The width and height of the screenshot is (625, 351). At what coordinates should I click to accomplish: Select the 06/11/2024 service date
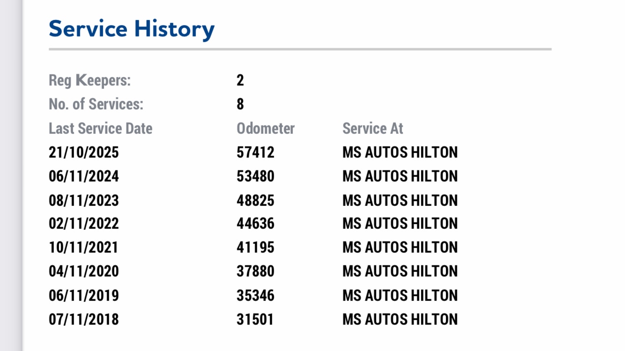84,176
